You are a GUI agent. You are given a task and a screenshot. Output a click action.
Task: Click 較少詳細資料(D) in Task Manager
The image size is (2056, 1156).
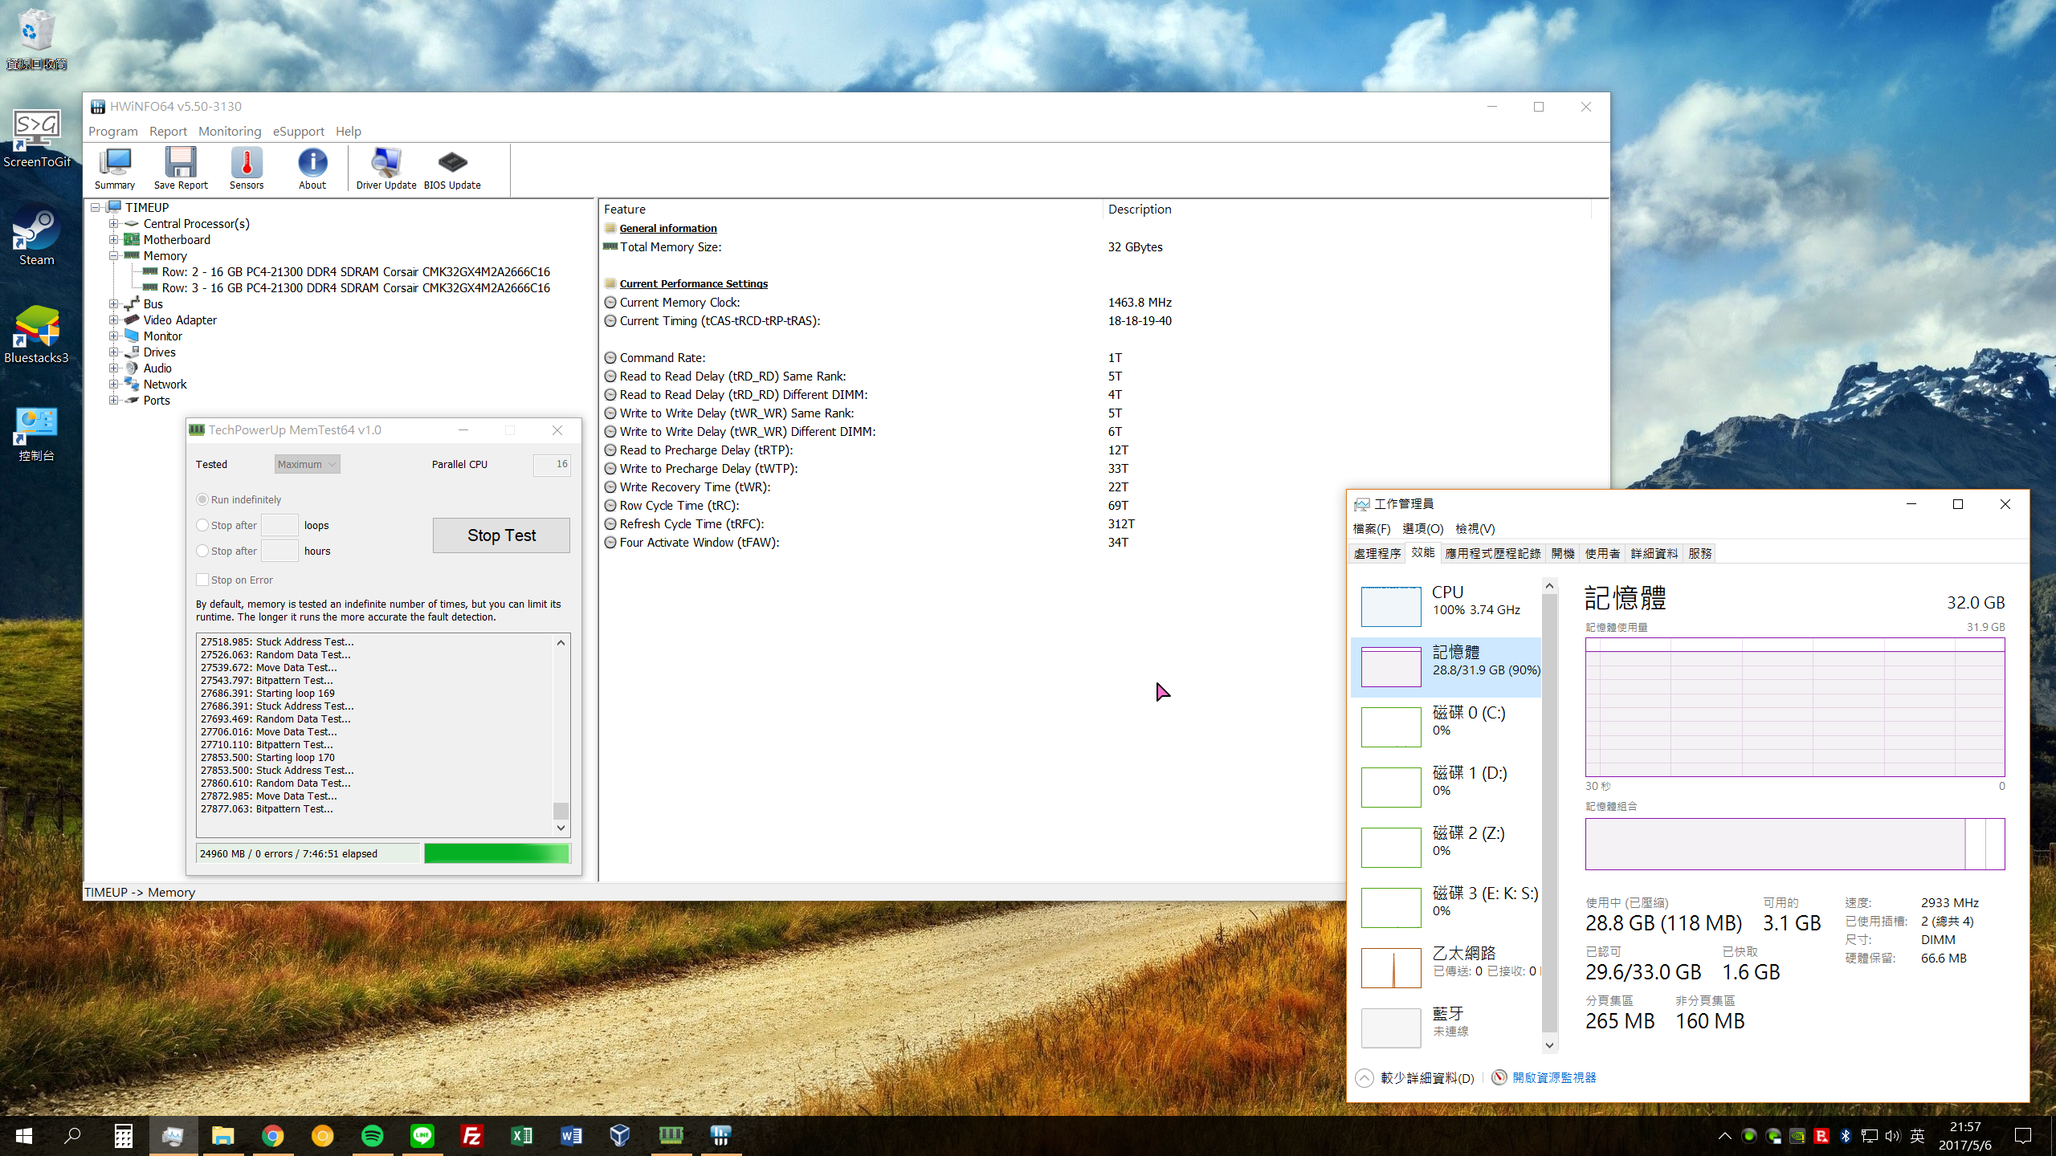[1416, 1077]
